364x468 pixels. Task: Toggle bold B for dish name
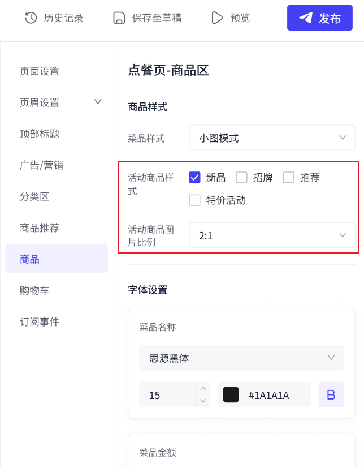point(331,394)
